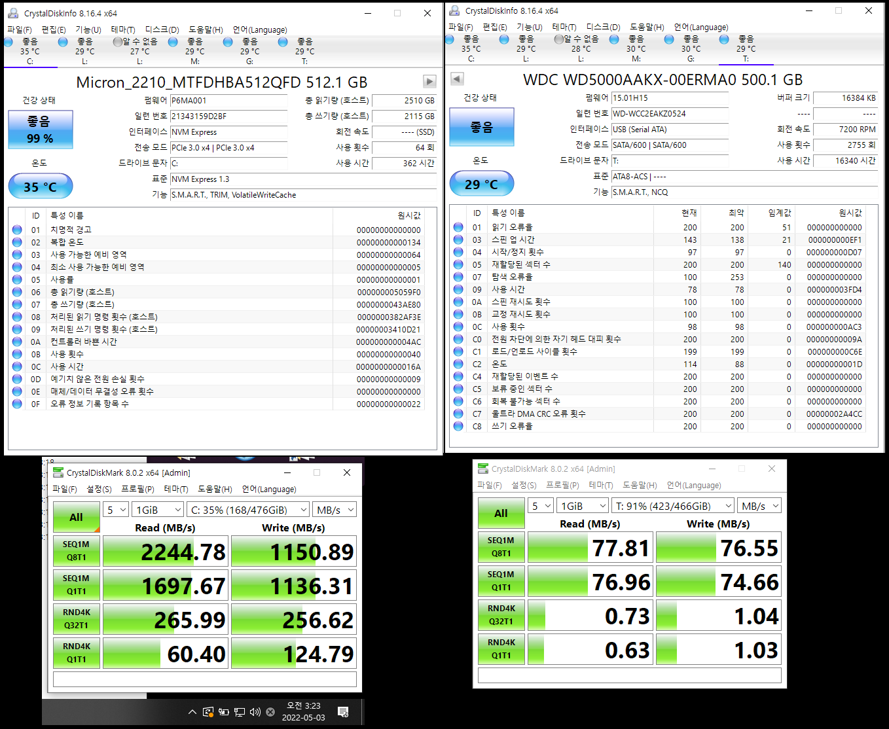This screenshot has height=729, width=889.
Task: Open 프로필(P) menu in left CrystalDiskMark
Action: point(137,489)
